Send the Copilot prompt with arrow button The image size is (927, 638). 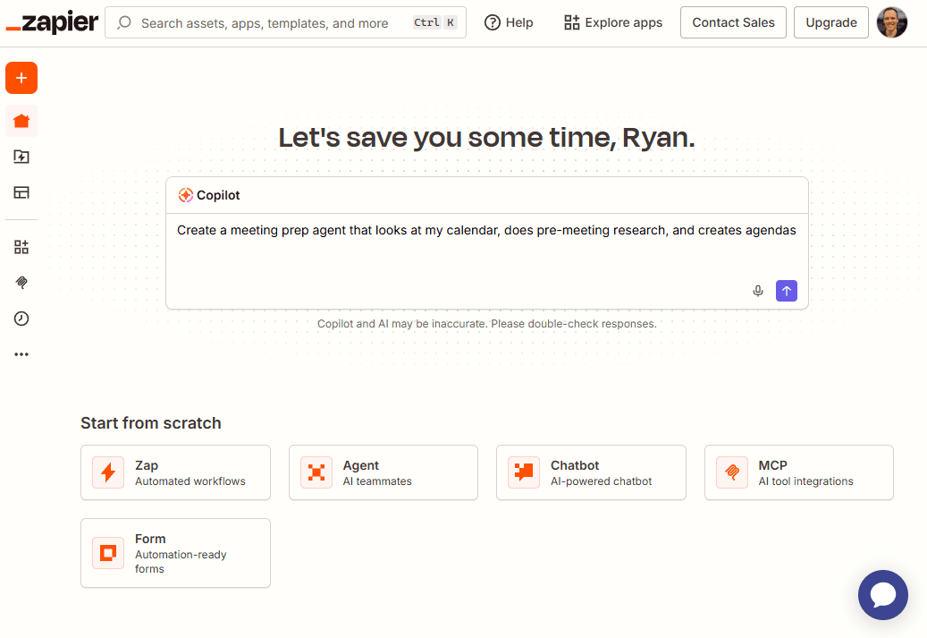coord(787,291)
